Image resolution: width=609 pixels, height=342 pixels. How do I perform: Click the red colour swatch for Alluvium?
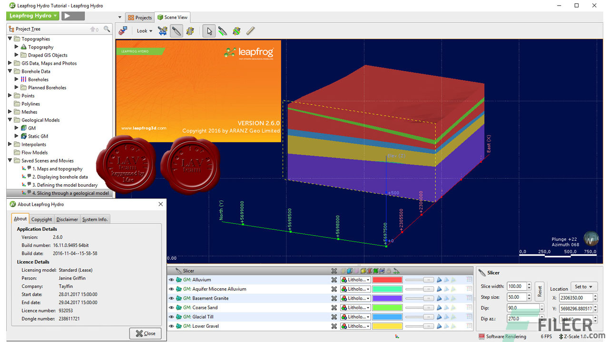click(387, 280)
